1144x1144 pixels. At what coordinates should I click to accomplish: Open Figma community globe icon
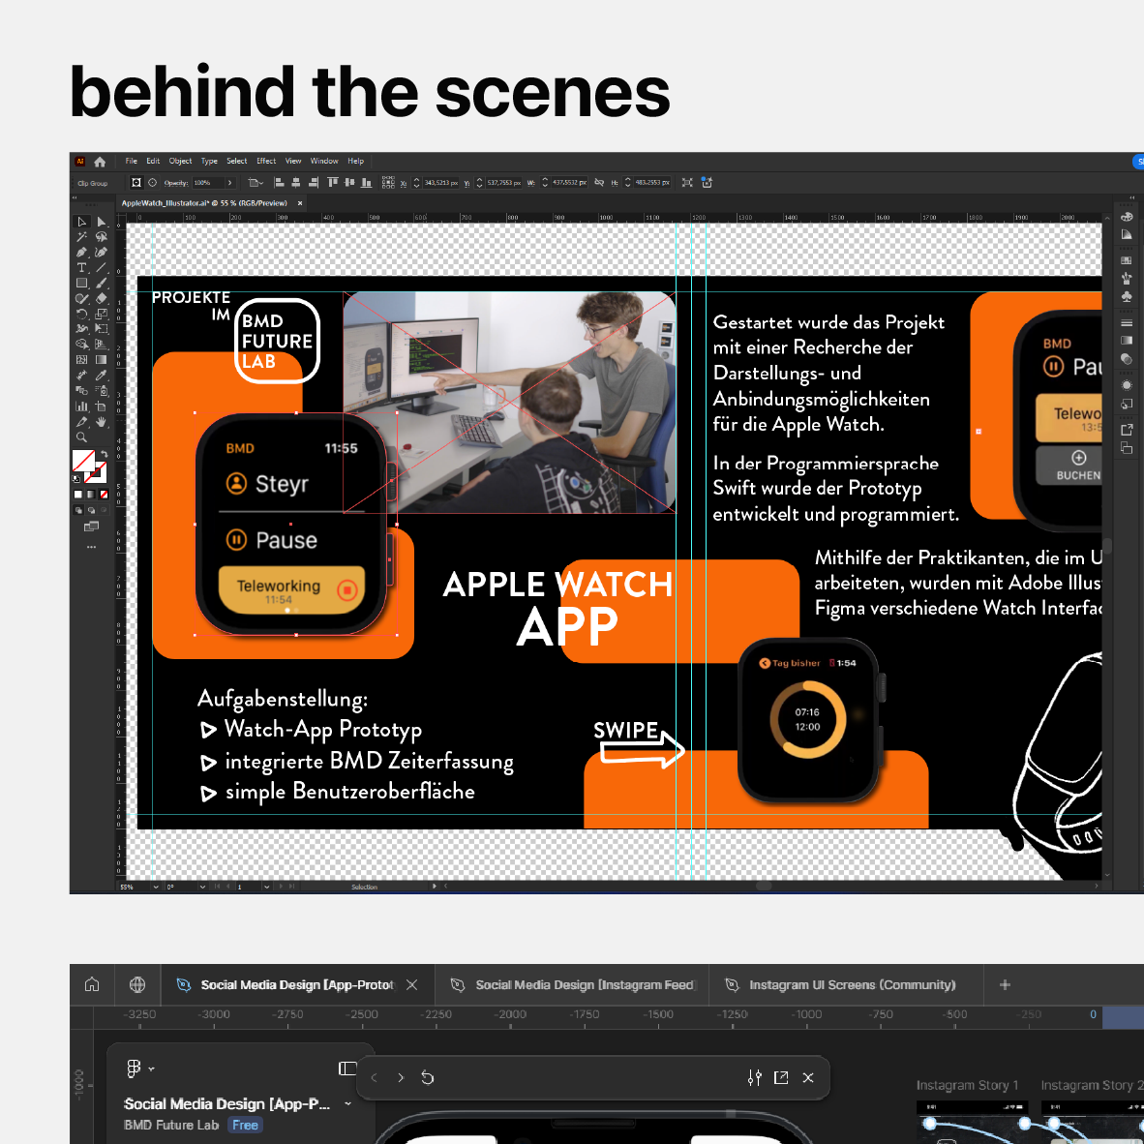137,985
